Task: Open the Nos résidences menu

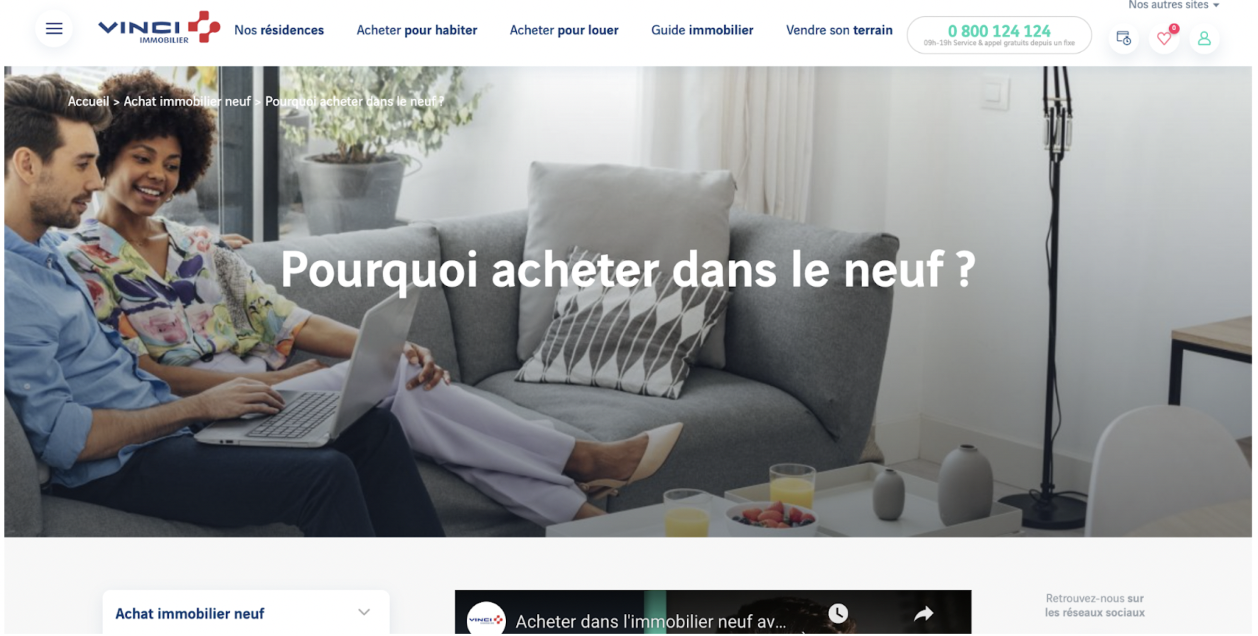Action: coord(279,30)
